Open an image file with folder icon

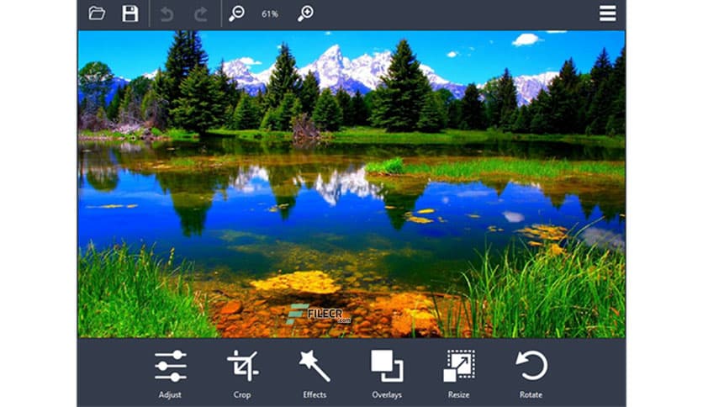[97, 13]
